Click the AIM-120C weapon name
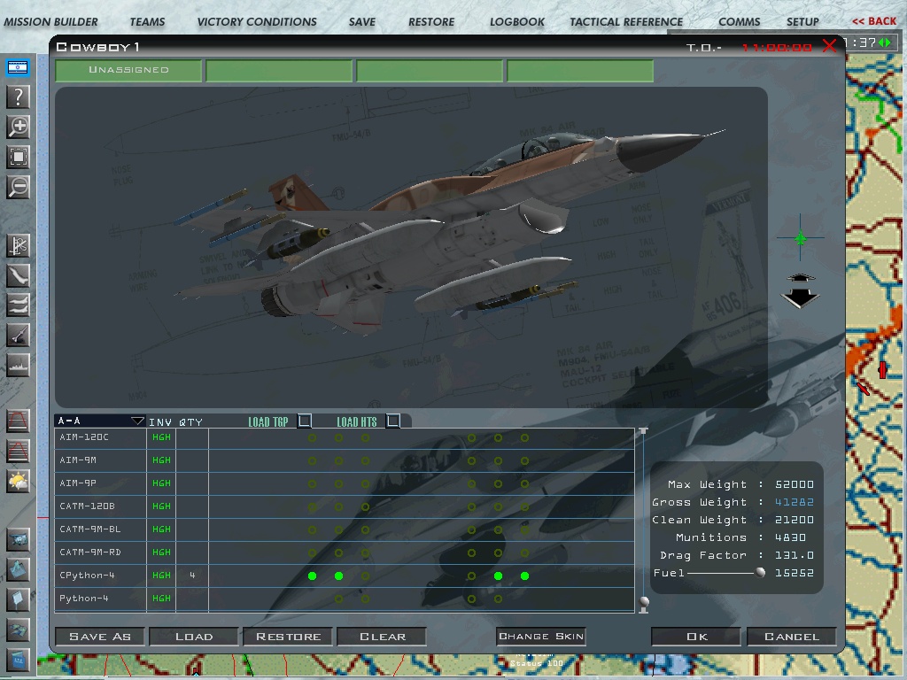Screen dimensions: 907x680 pos(84,437)
